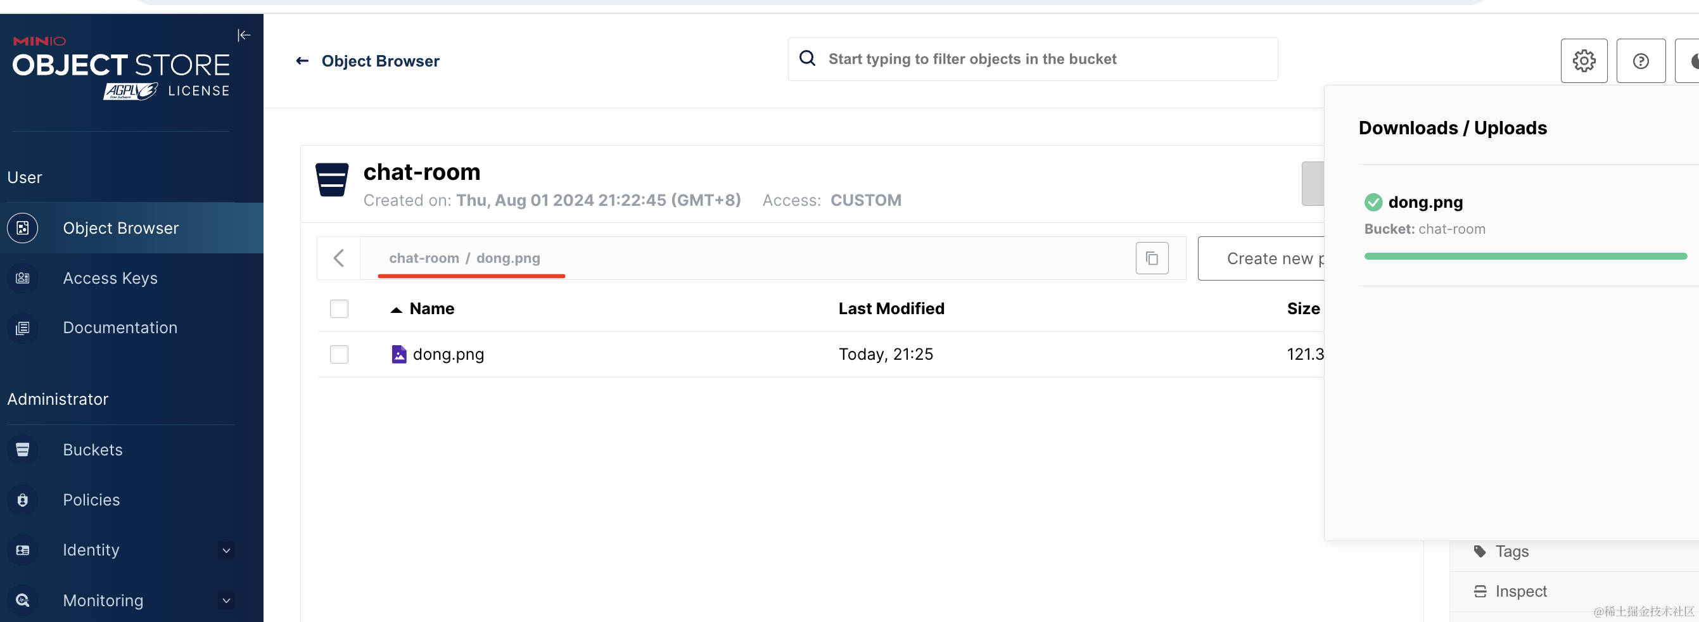
Task: Toggle the select-all objects checkbox
Action: click(339, 308)
